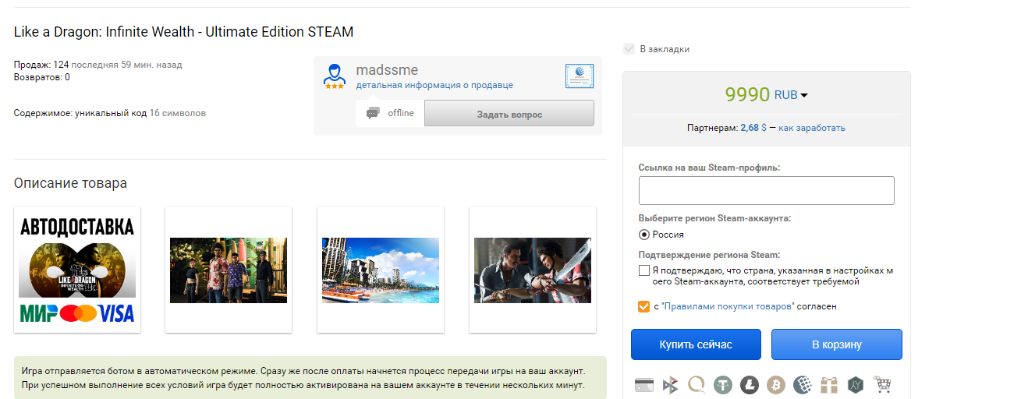Screen dimensions: 1028x399
Task: Select the SBP fast payment icon
Action: click(670, 385)
